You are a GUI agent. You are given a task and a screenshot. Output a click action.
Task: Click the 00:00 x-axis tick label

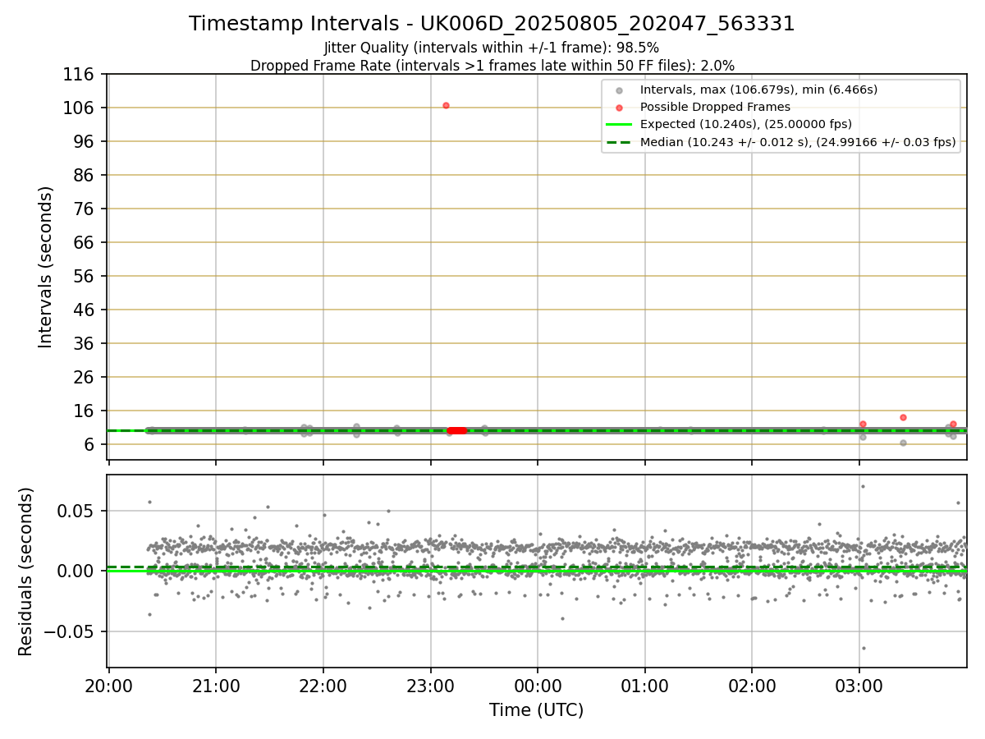pyautogui.click(x=538, y=686)
